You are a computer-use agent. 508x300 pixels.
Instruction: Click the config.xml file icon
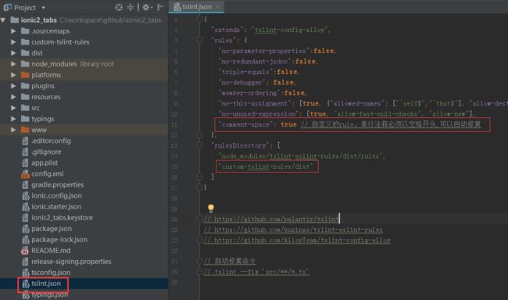(x=25, y=174)
